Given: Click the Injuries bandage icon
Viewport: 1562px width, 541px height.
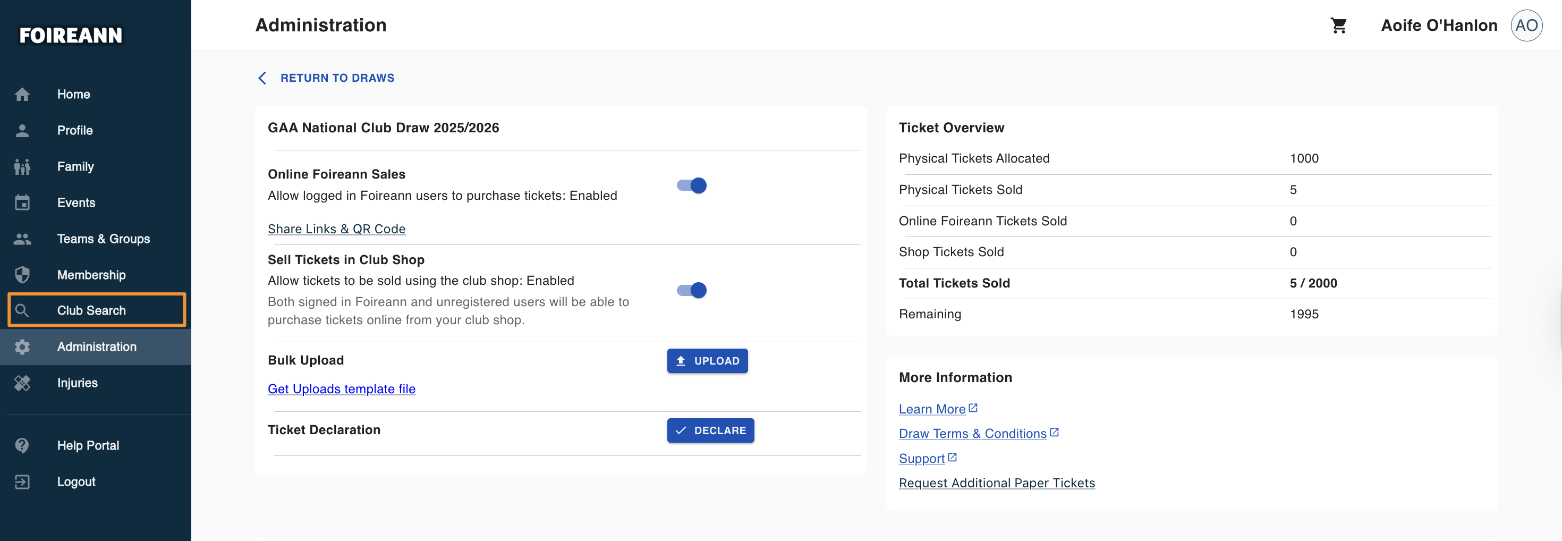Looking at the screenshot, I should pyautogui.click(x=22, y=383).
